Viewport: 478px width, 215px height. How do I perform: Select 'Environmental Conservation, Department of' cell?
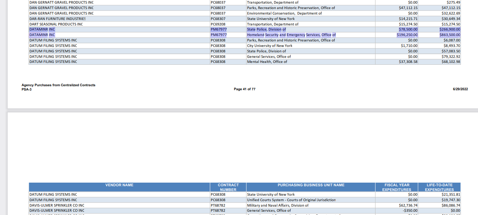[284, 13]
